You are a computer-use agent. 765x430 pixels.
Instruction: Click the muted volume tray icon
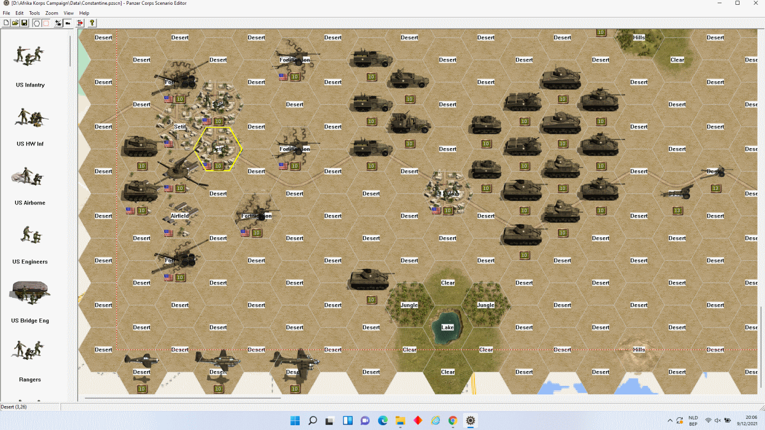718,421
